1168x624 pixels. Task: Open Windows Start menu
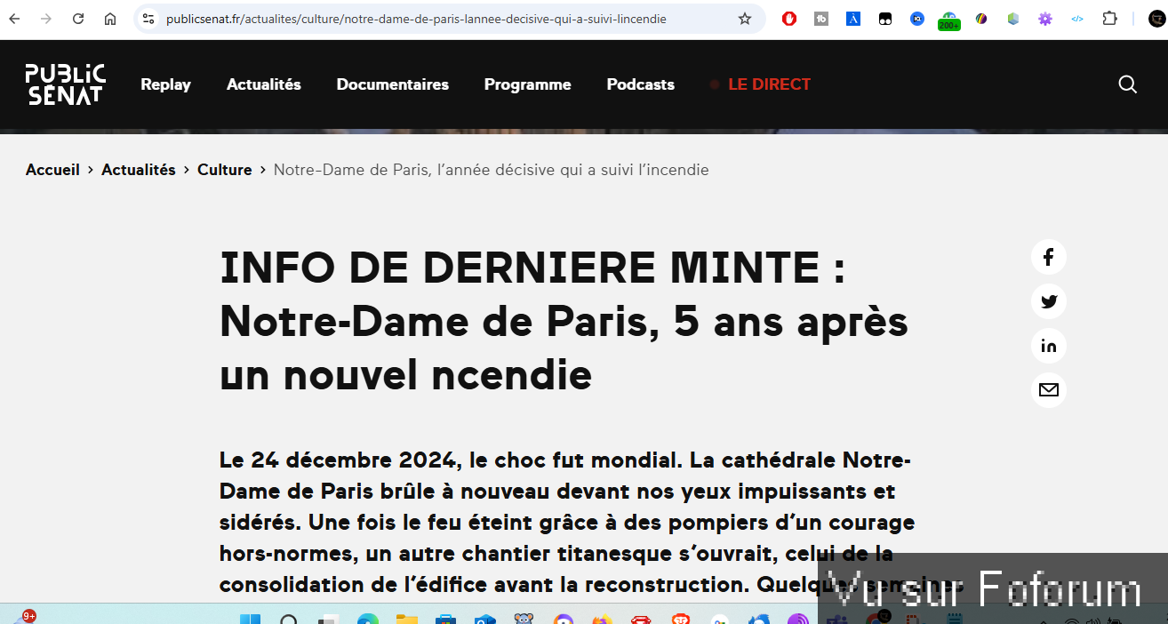(250, 619)
